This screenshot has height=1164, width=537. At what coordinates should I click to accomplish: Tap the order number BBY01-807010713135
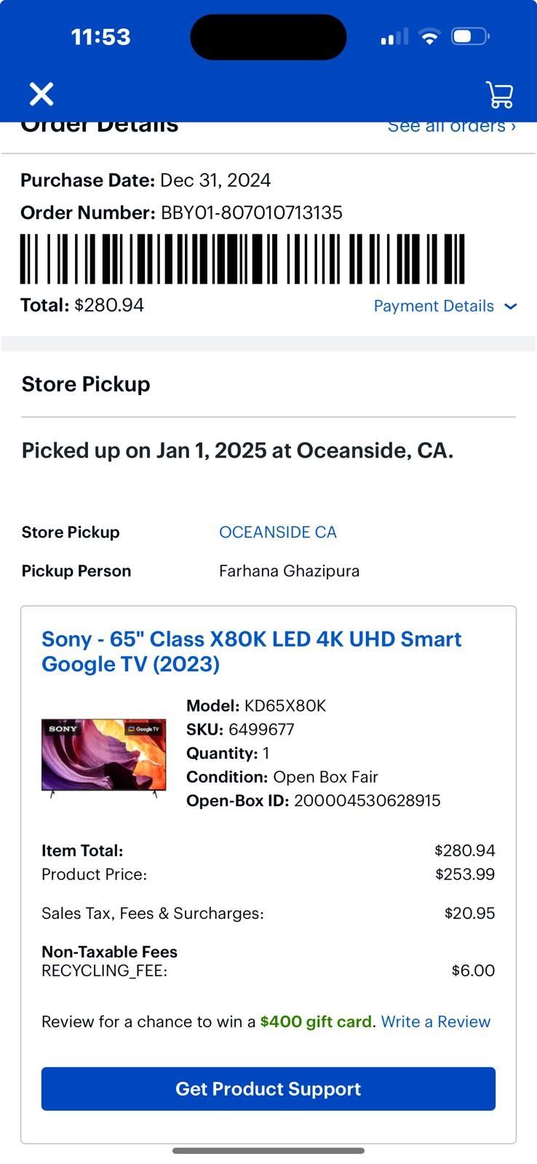pos(251,213)
